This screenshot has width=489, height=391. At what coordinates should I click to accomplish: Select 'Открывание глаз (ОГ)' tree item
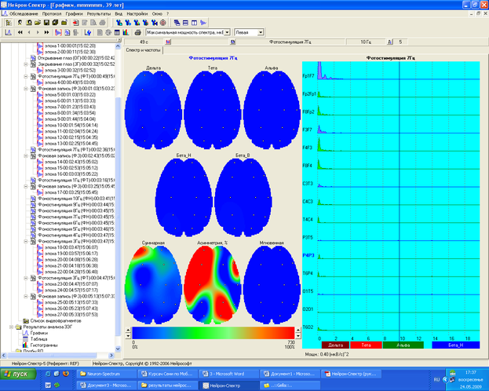pyautogui.click(x=76, y=58)
